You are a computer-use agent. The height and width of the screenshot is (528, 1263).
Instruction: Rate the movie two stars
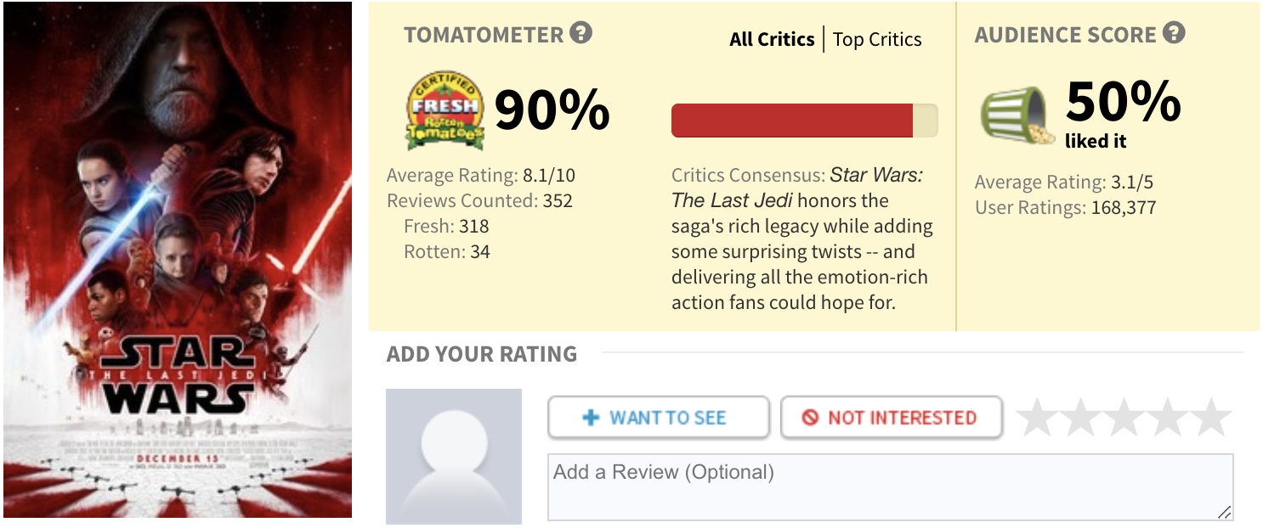(x=1080, y=418)
